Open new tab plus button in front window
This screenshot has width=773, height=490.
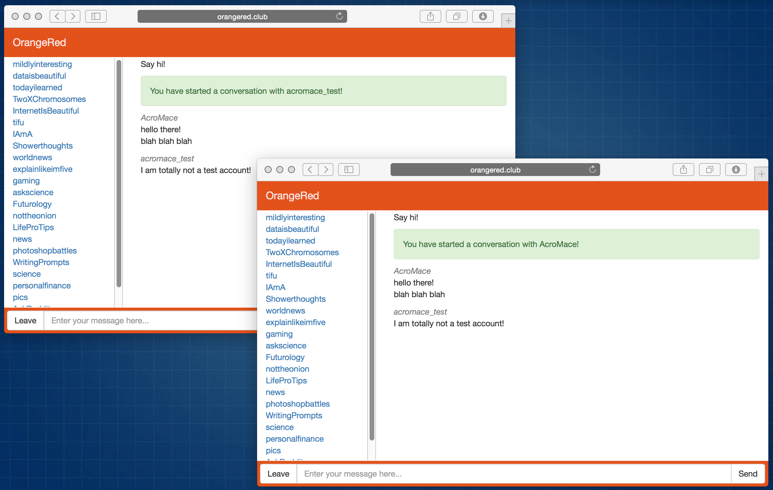click(x=761, y=174)
